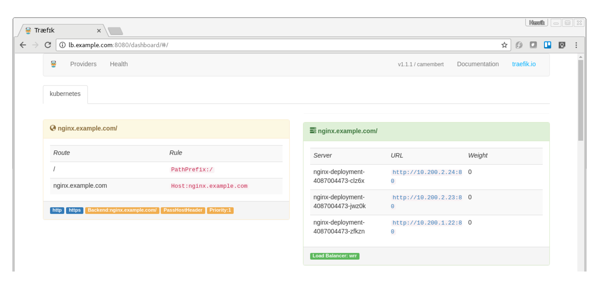This screenshot has height=290, width=603.
Task: Click the globe icon beside frontend nginx.example.com/
Action: [x=53, y=128]
